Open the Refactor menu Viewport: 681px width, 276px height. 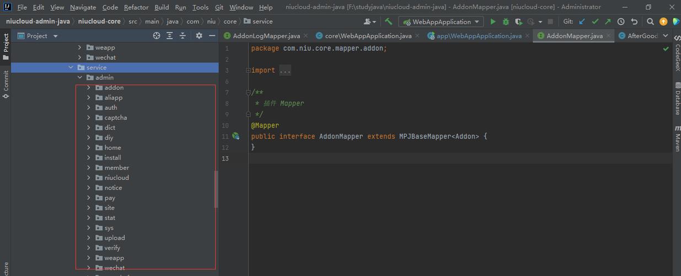pyautogui.click(x=136, y=7)
